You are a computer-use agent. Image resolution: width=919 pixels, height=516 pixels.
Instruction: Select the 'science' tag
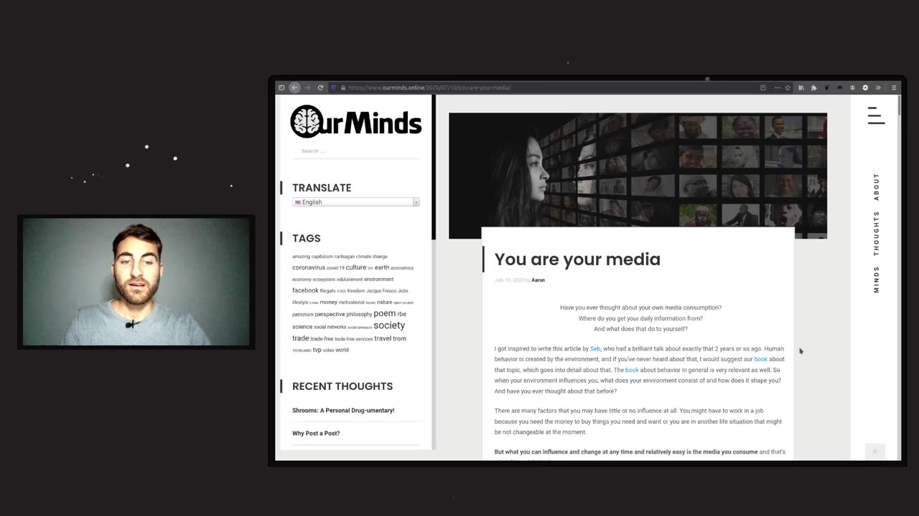pos(302,327)
